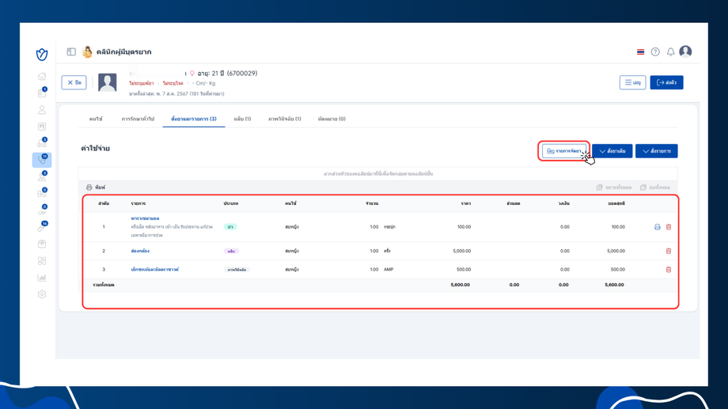Click the ส่งตัว transfer button
The image size is (728, 409).
[666, 82]
